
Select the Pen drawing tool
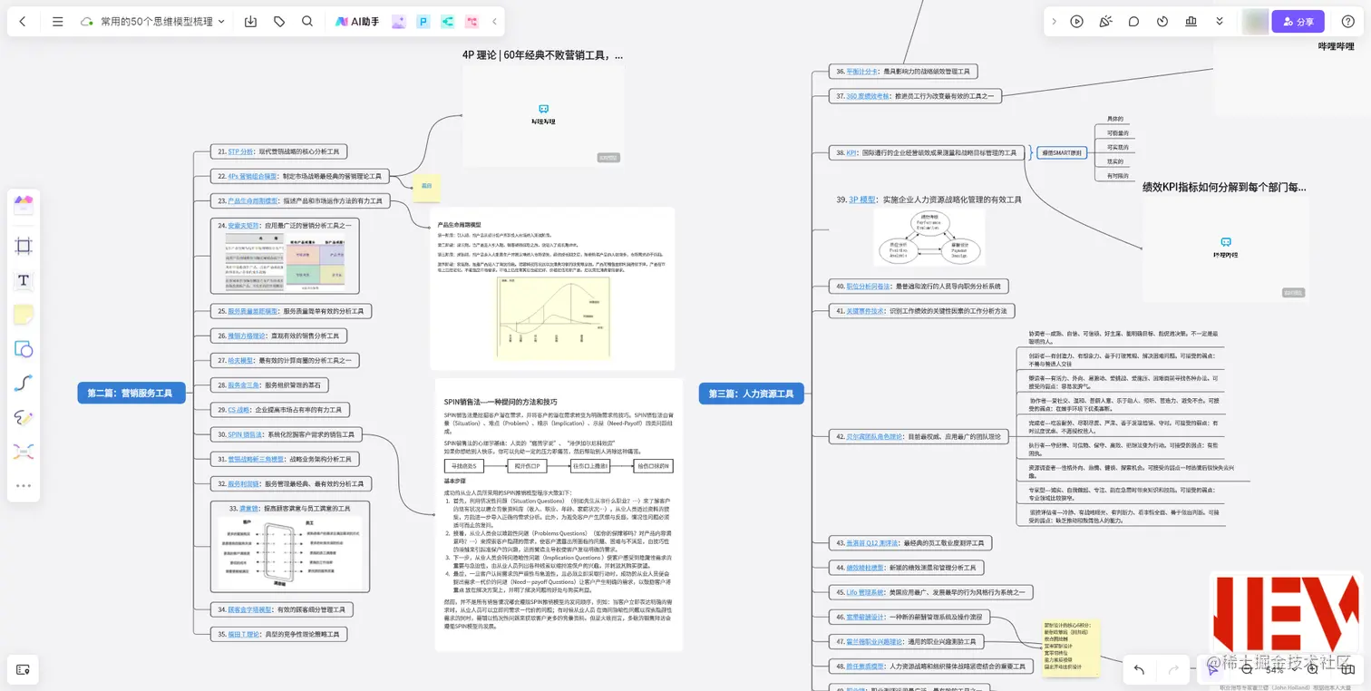[24, 417]
